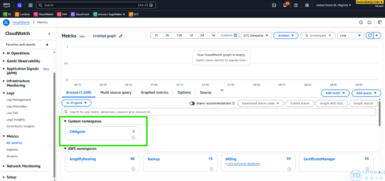Click the Billing card compass icon
This screenshot has height=181, width=385.
click(289, 169)
